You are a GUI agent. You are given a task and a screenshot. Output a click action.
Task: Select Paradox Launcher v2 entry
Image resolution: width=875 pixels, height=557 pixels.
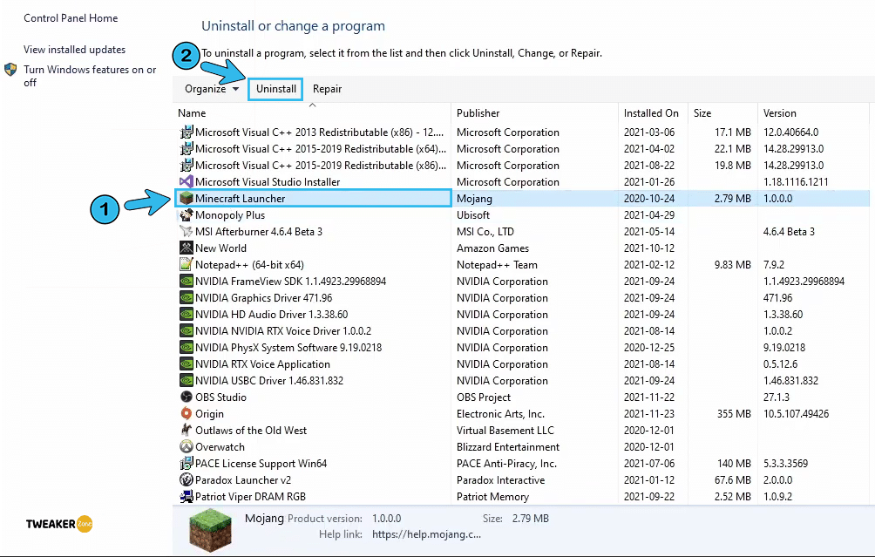[x=243, y=480]
